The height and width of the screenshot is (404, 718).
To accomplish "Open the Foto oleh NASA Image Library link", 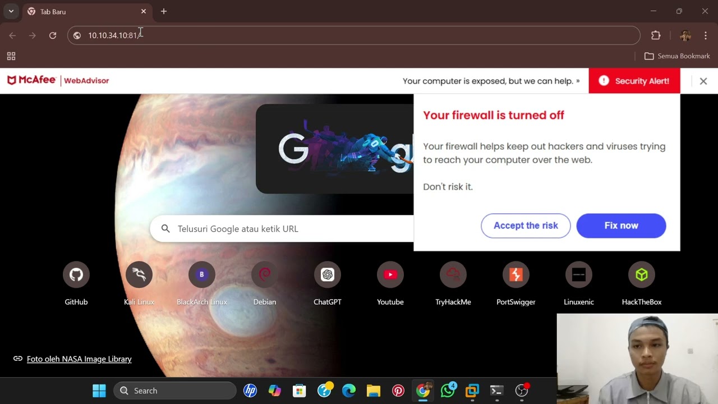I will [79, 359].
